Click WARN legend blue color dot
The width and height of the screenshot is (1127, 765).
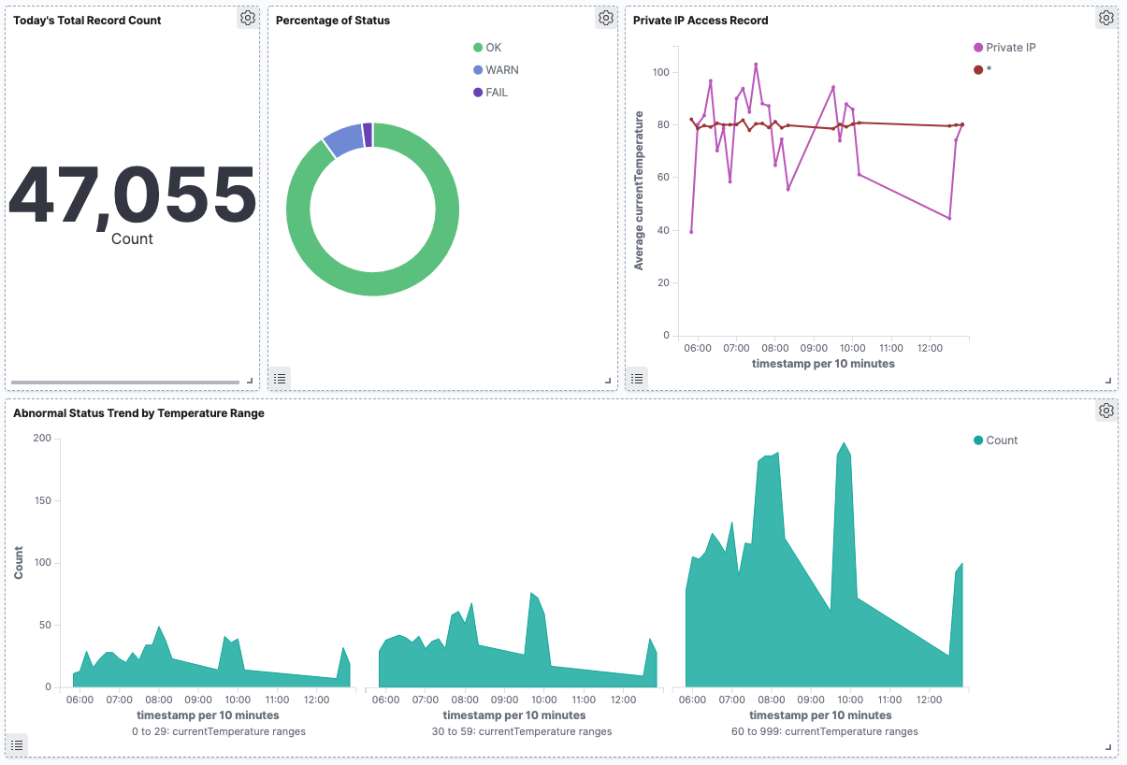pyautogui.click(x=478, y=70)
